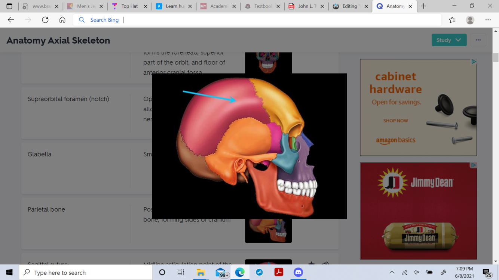Open Edge settings and more menu
Viewport: 499px width, 280px height.
[x=488, y=20]
